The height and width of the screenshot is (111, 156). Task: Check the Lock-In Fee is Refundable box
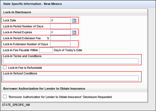[5, 67]
